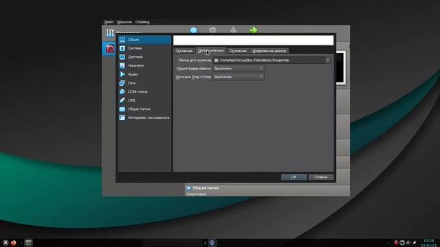The image size is (440, 247).
Task: Click the Общие папки header in details pane
Action: 206,188
